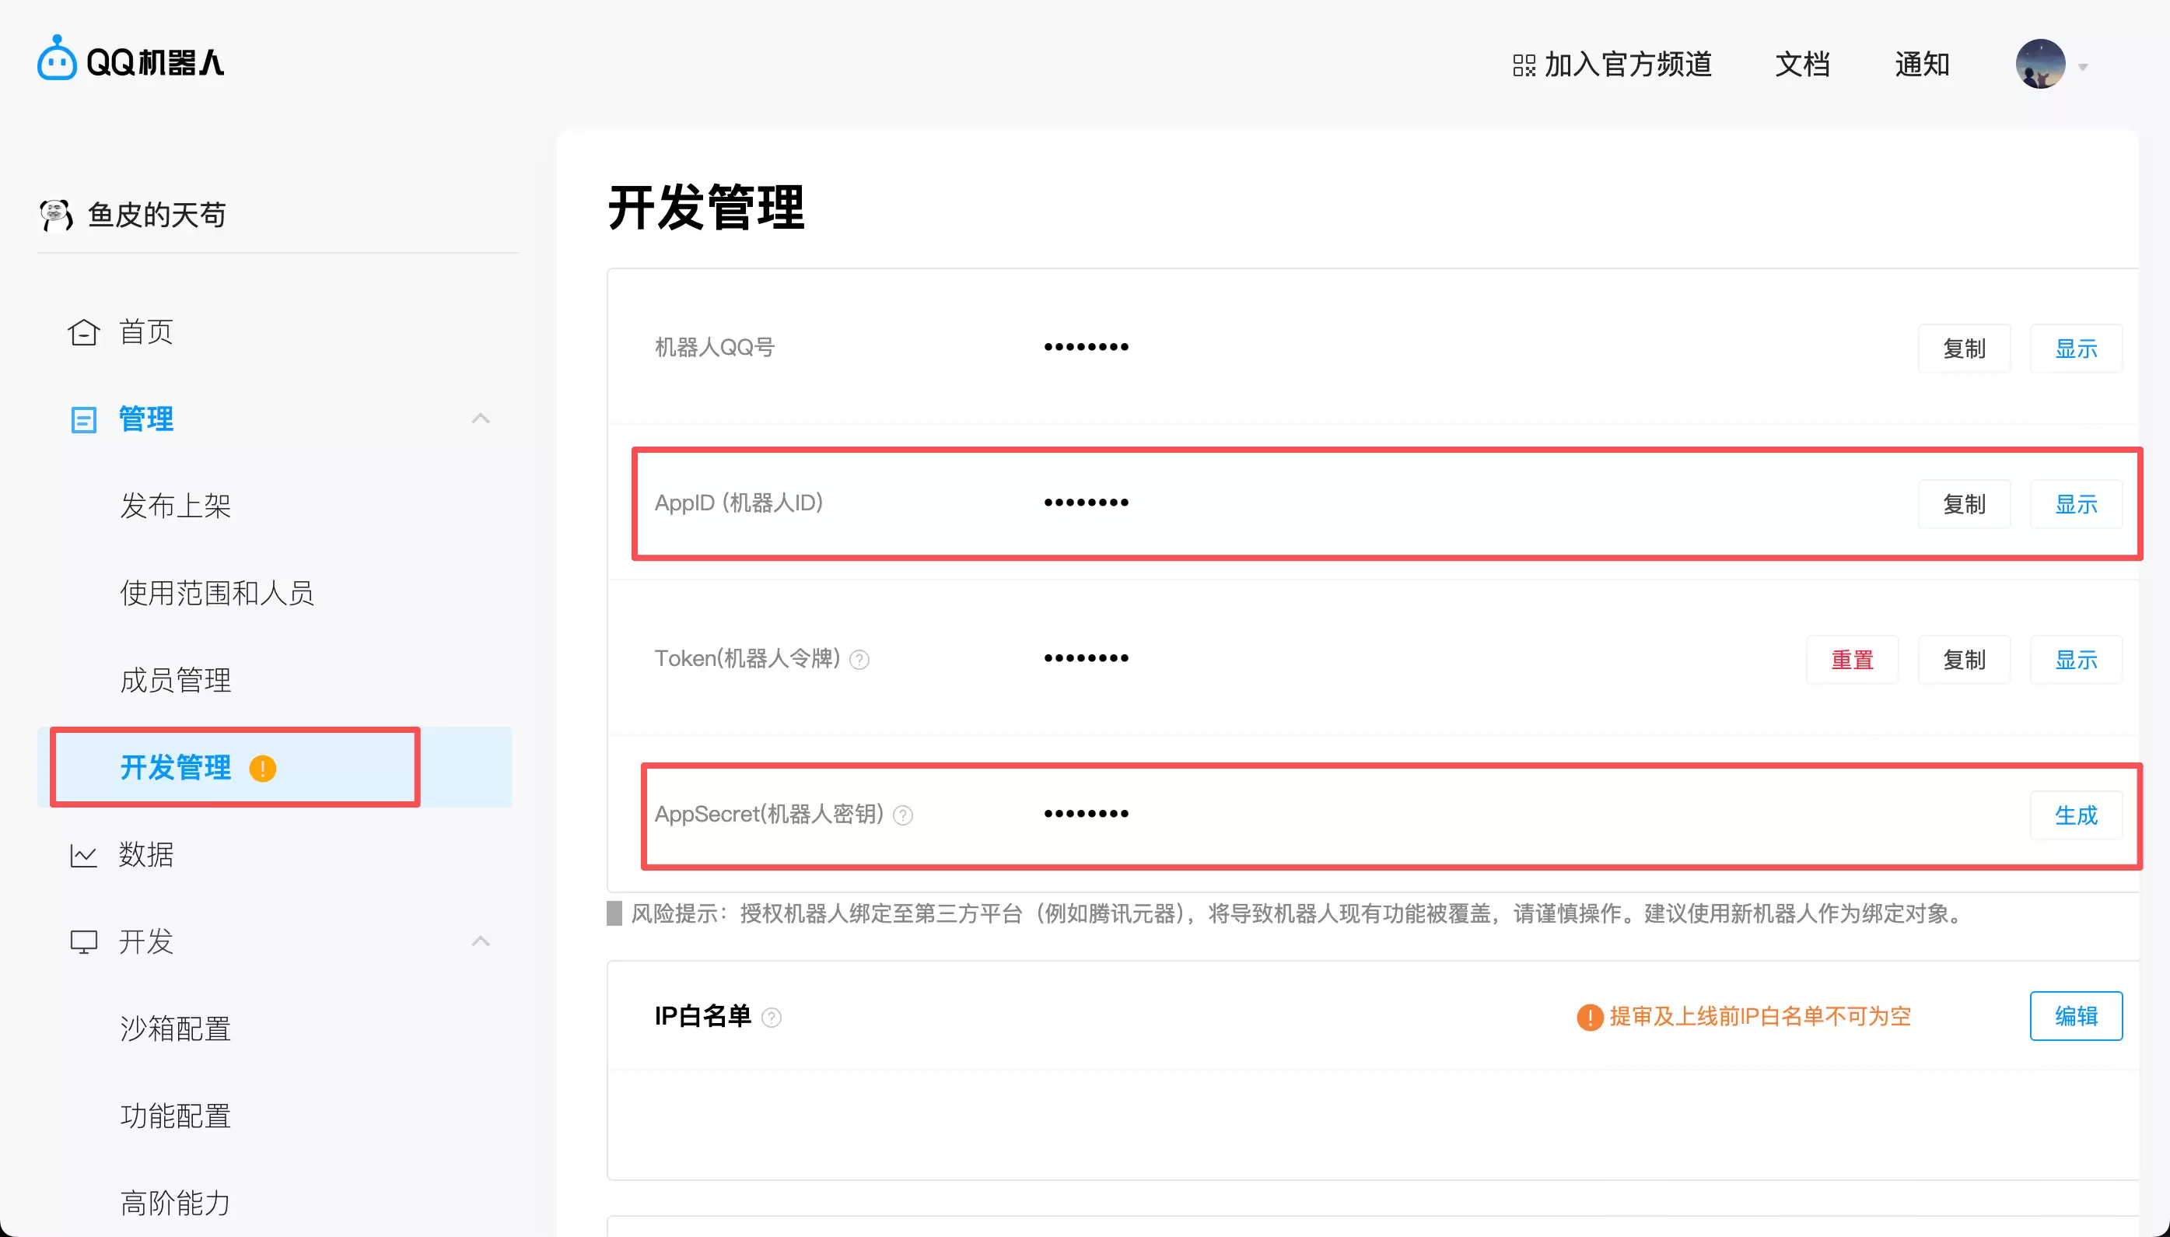Click the 鱼皮的天苟 bot name

tap(156, 215)
